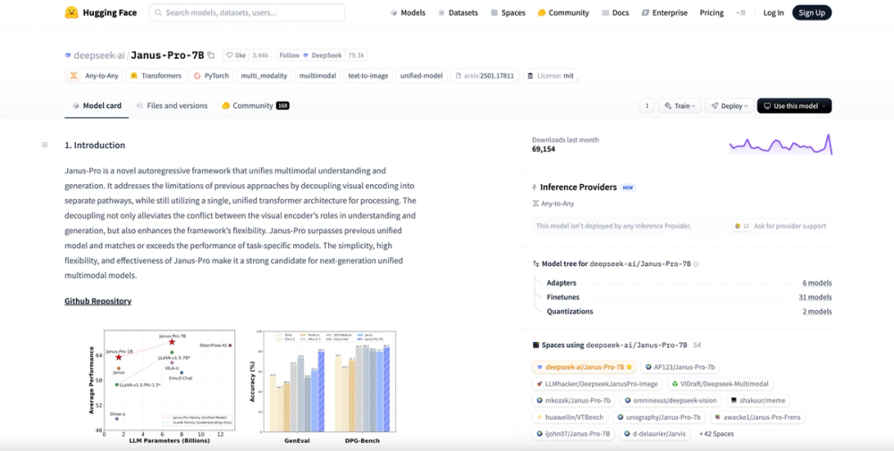Click the downloads last month sparkline chart
The height and width of the screenshot is (451, 894).
(x=780, y=145)
